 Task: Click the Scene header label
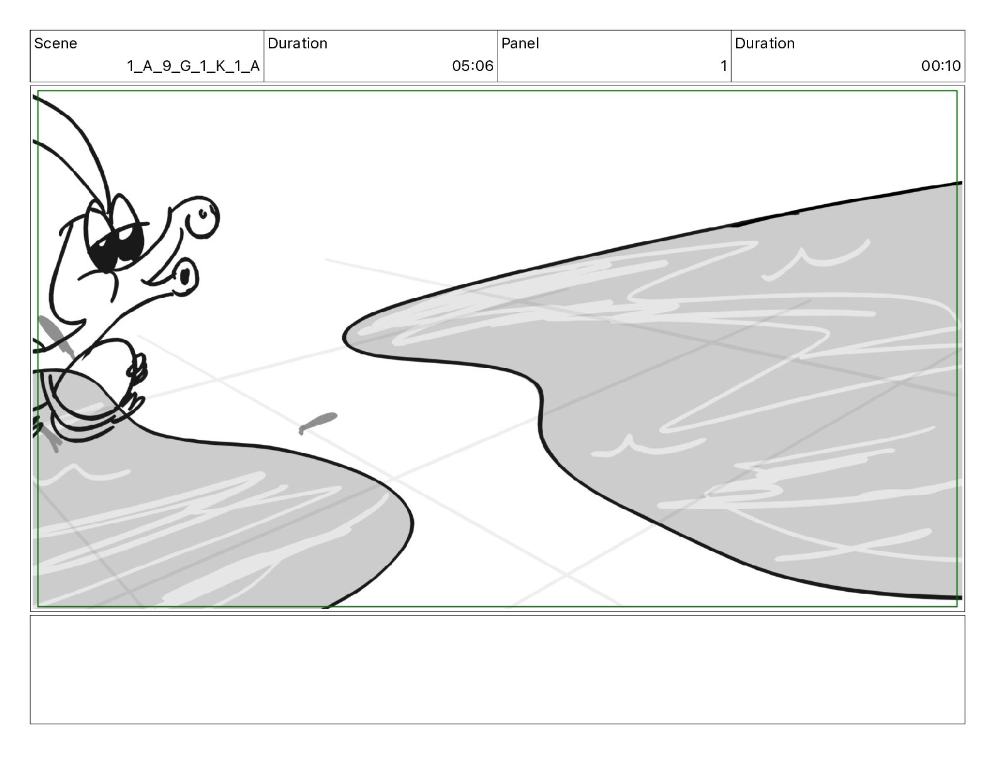55,43
